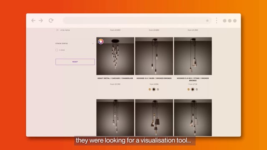Screen dimensions: 267x150
Task: Go back with the browser back arrow
Action: pos(33,20)
